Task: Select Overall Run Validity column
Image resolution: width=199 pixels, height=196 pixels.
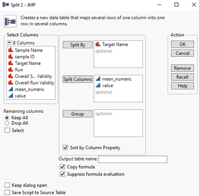Action: pyautogui.click(x=31, y=83)
